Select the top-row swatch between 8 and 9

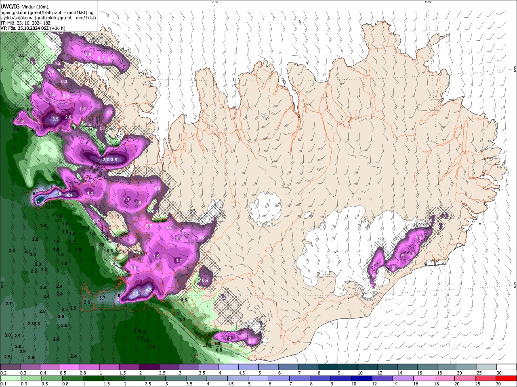328,367
